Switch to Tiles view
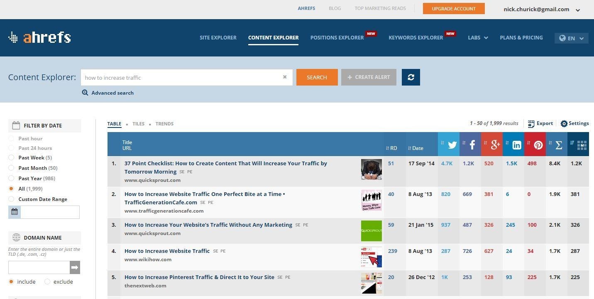This screenshot has height=299, width=594. [x=138, y=124]
